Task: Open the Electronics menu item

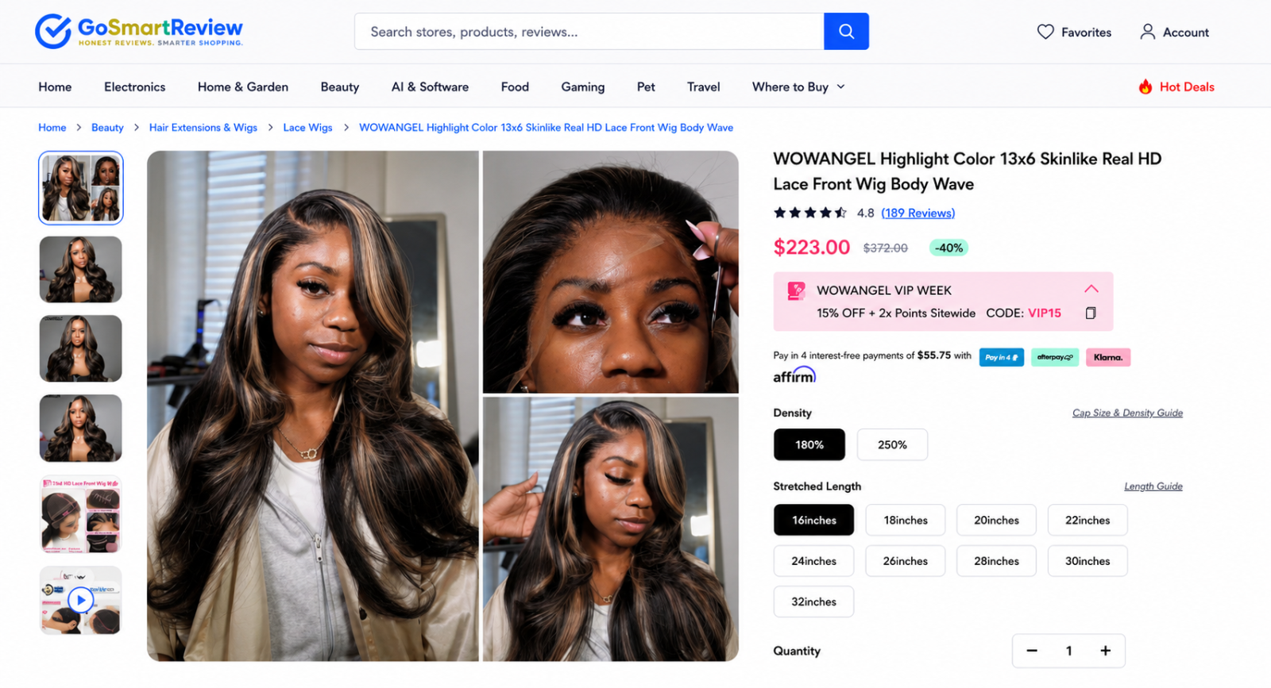Action: [135, 86]
